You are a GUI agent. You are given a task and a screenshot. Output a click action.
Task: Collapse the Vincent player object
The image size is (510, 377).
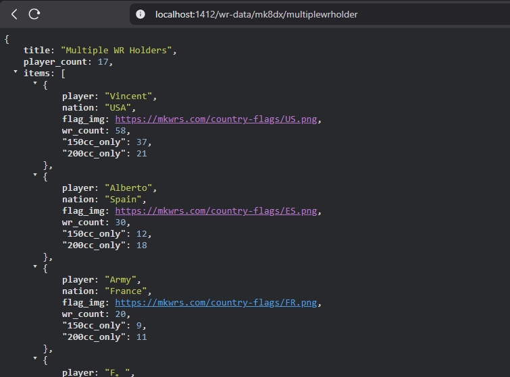point(35,83)
